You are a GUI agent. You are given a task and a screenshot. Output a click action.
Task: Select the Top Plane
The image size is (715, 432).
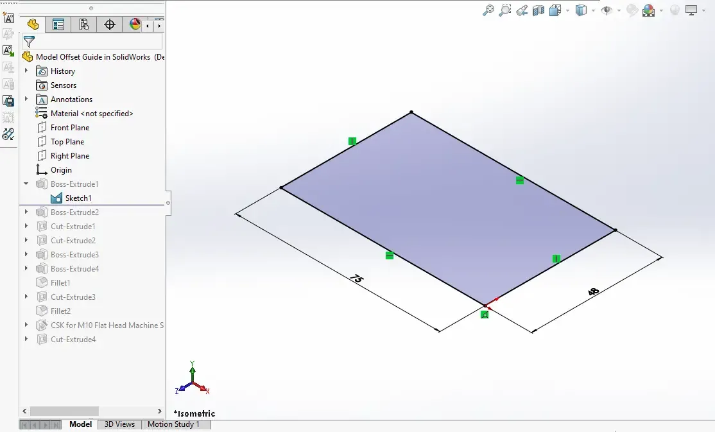point(67,142)
